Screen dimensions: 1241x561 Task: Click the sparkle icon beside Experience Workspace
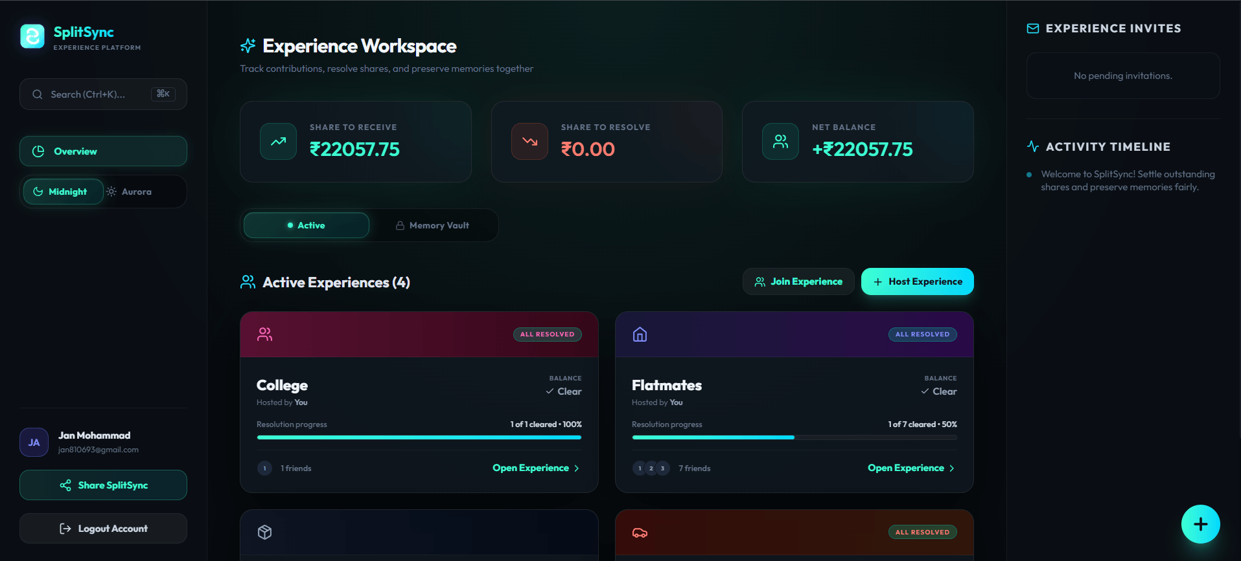(x=248, y=46)
